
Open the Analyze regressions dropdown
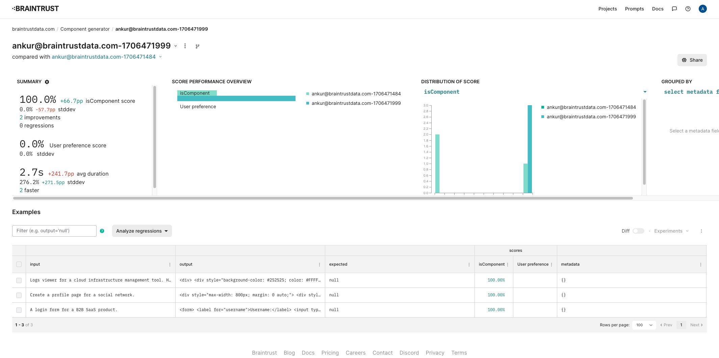point(142,231)
